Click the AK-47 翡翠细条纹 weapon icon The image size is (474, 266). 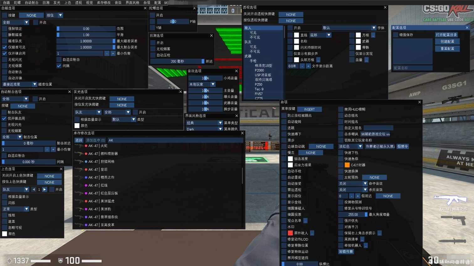tap(79, 217)
